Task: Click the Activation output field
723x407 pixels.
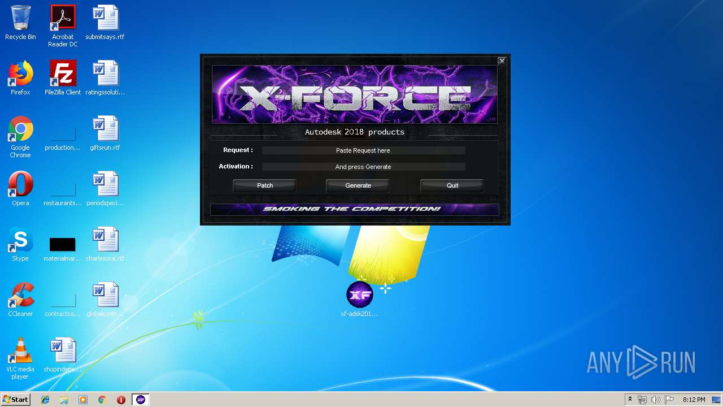Action: pyautogui.click(x=363, y=167)
